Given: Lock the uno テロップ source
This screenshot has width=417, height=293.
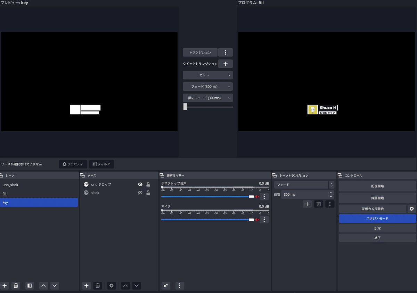Looking at the screenshot, I should click(x=148, y=184).
